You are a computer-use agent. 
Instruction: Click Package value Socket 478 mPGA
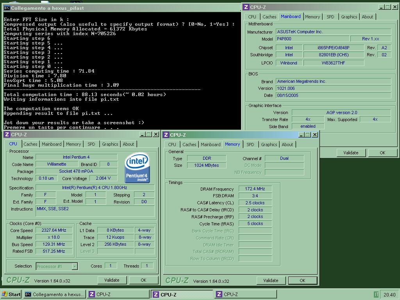click(76, 171)
